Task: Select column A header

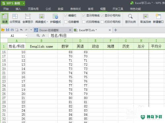Action: pyautogui.click(x=16, y=41)
